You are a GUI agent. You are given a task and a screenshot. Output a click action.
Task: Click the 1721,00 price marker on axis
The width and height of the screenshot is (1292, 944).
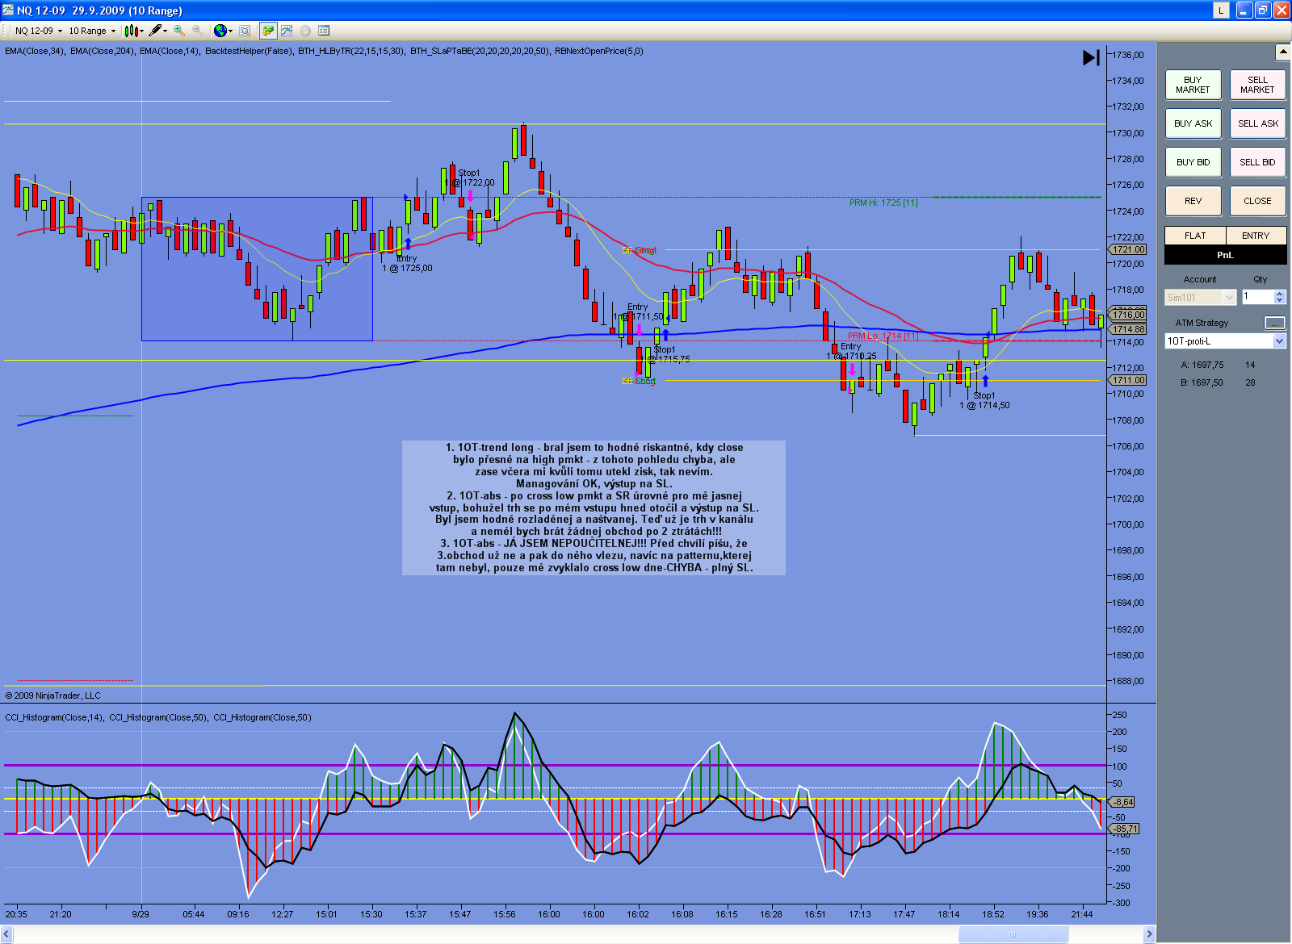point(1129,249)
